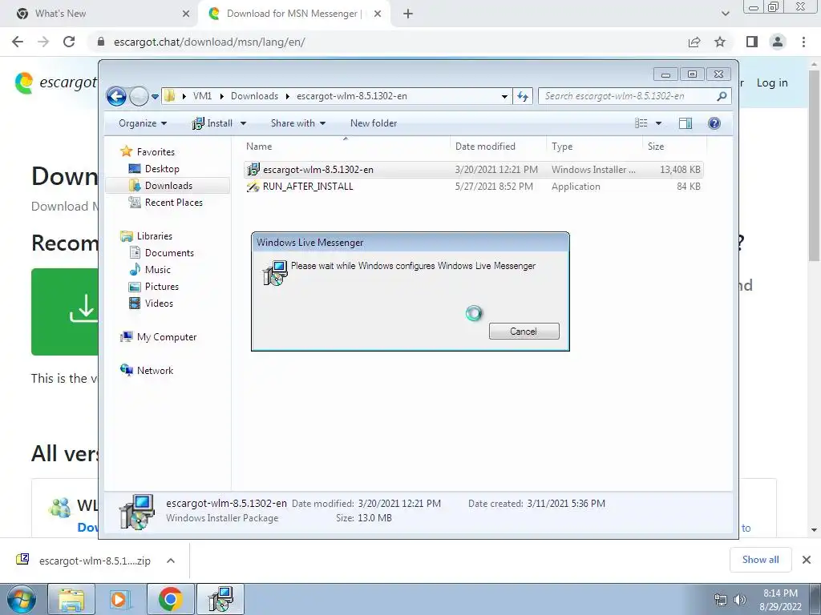Open the Windows Start menu

(21, 599)
